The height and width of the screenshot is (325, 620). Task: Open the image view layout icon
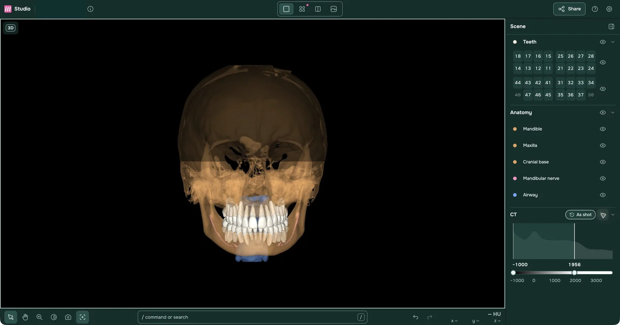pos(334,9)
